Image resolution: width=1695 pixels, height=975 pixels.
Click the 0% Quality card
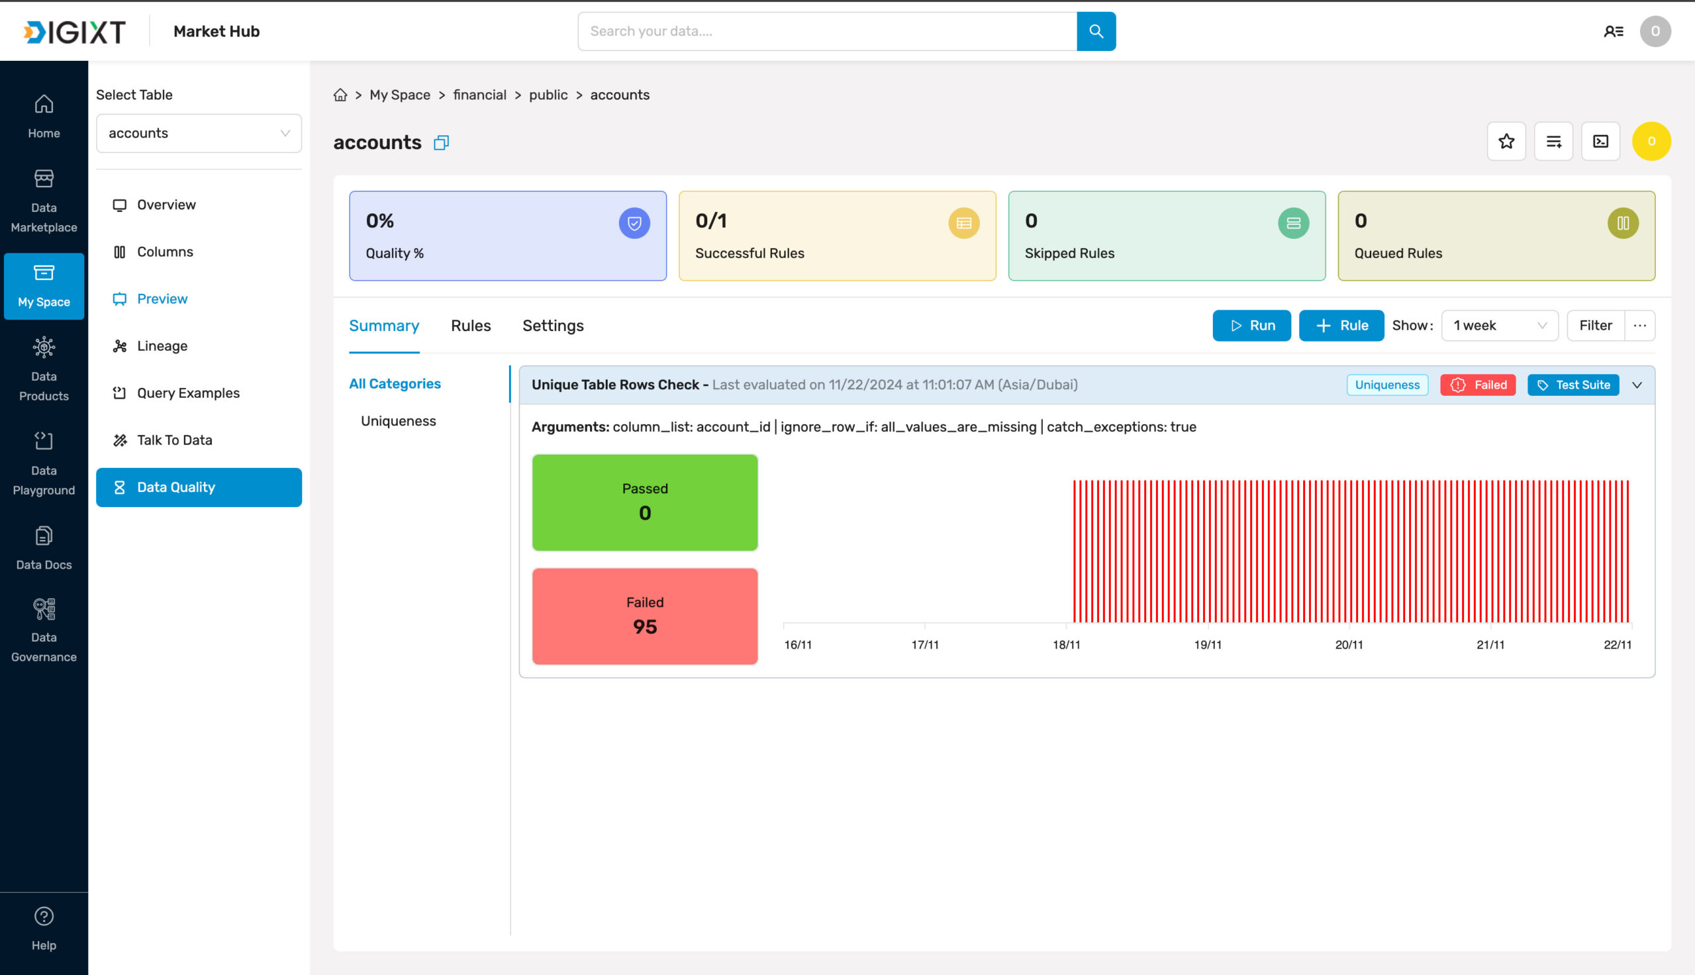pos(508,236)
